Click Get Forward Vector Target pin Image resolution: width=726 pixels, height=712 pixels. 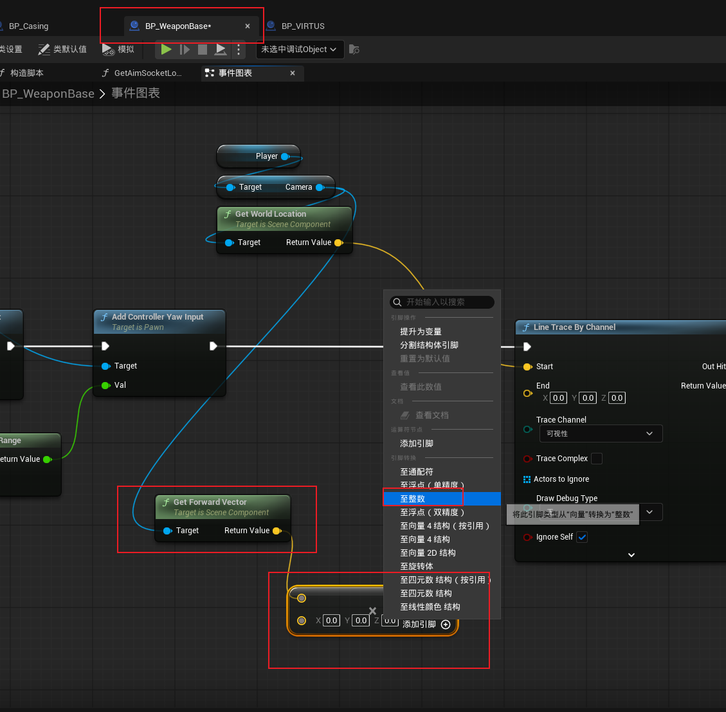(x=168, y=531)
